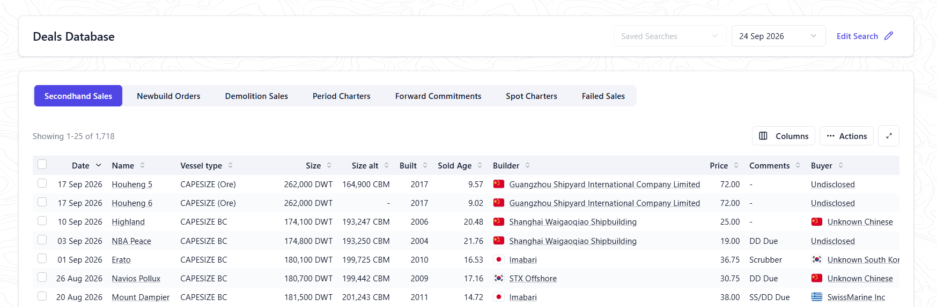This screenshot has width=937, height=307.
Task: Open the Houheng 5 vessel link
Action: click(132, 184)
